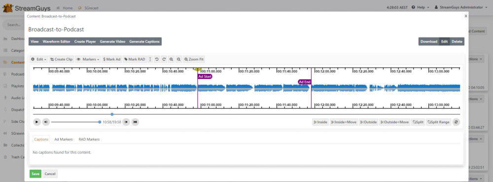
Task: Go to Home in the top bar
Action: [x=65, y=8]
